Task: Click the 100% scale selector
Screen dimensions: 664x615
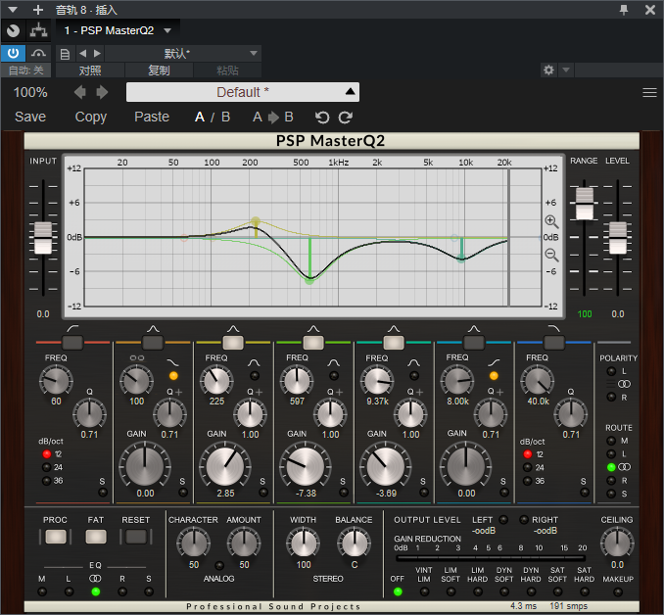Action: click(30, 92)
